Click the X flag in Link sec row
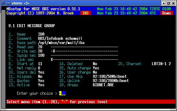 [x=52, y=60]
